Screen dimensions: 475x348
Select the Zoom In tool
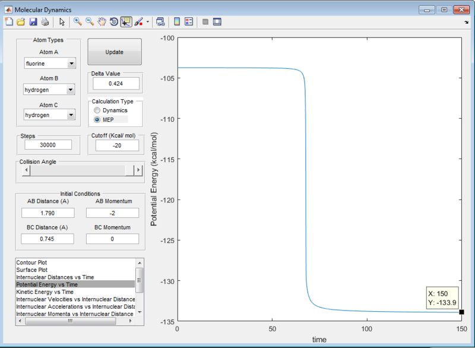pyautogui.click(x=78, y=21)
